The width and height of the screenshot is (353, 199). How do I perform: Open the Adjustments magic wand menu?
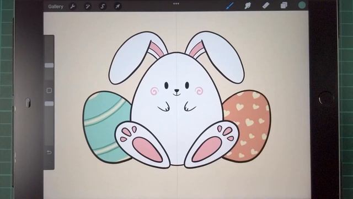[88, 6]
